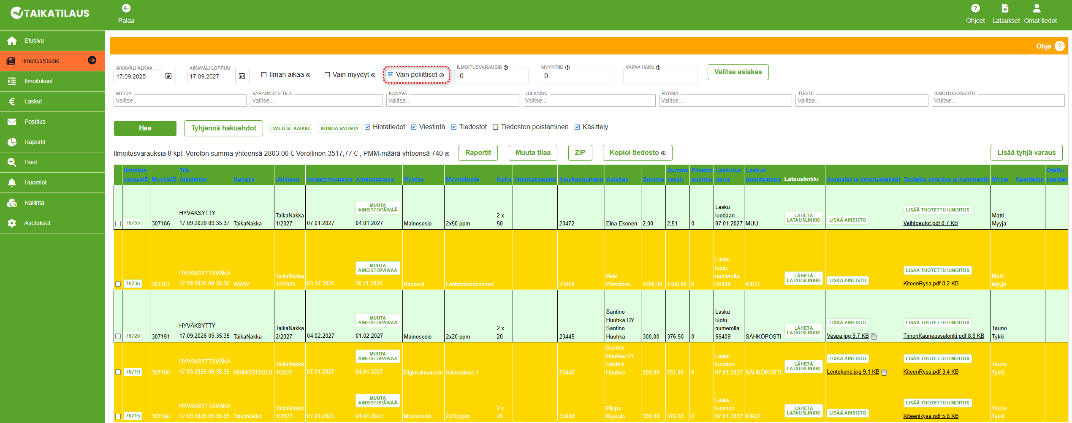Screen dimensions: 1072x423
Task: Open calendar picker for Aikaväli alkaa
Action: 168,76
